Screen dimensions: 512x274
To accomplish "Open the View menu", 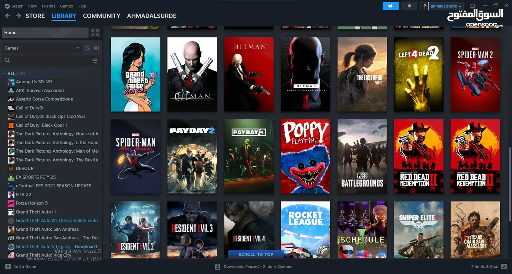I will click(x=33, y=6).
